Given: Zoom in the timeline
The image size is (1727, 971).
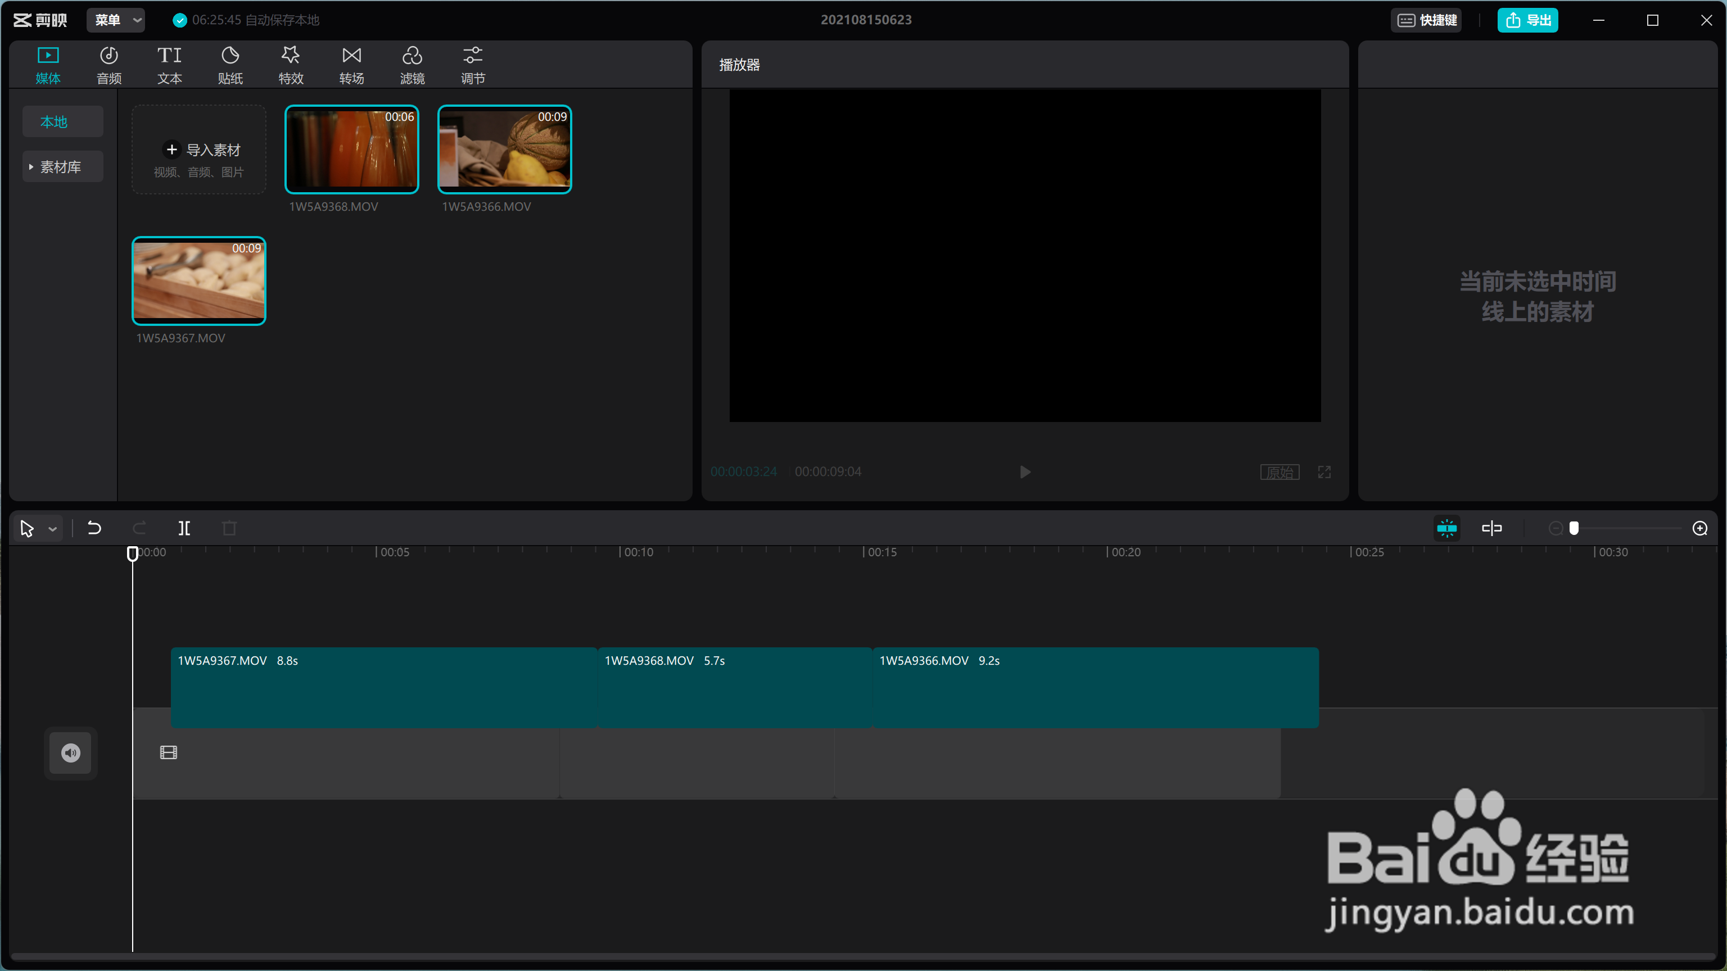Looking at the screenshot, I should 1700,528.
